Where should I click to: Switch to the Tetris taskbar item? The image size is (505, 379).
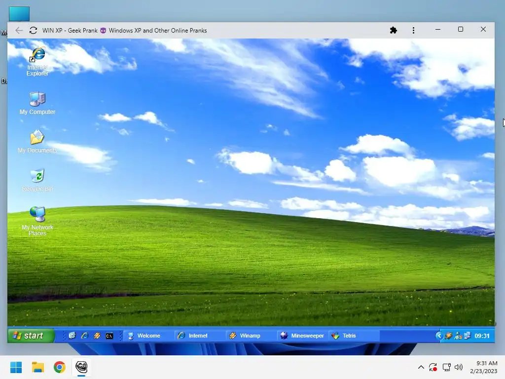tap(353, 336)
